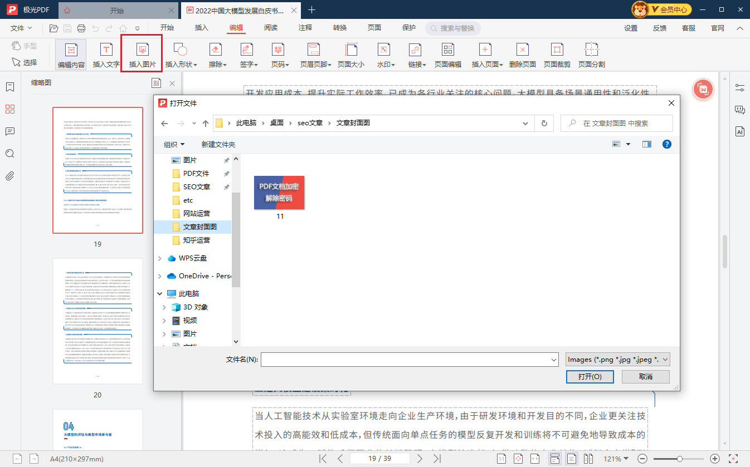The image size is (750, 467).
Task: Click the thumbnail layout icon in 缩略图 panel
Action: click(156, 83)
